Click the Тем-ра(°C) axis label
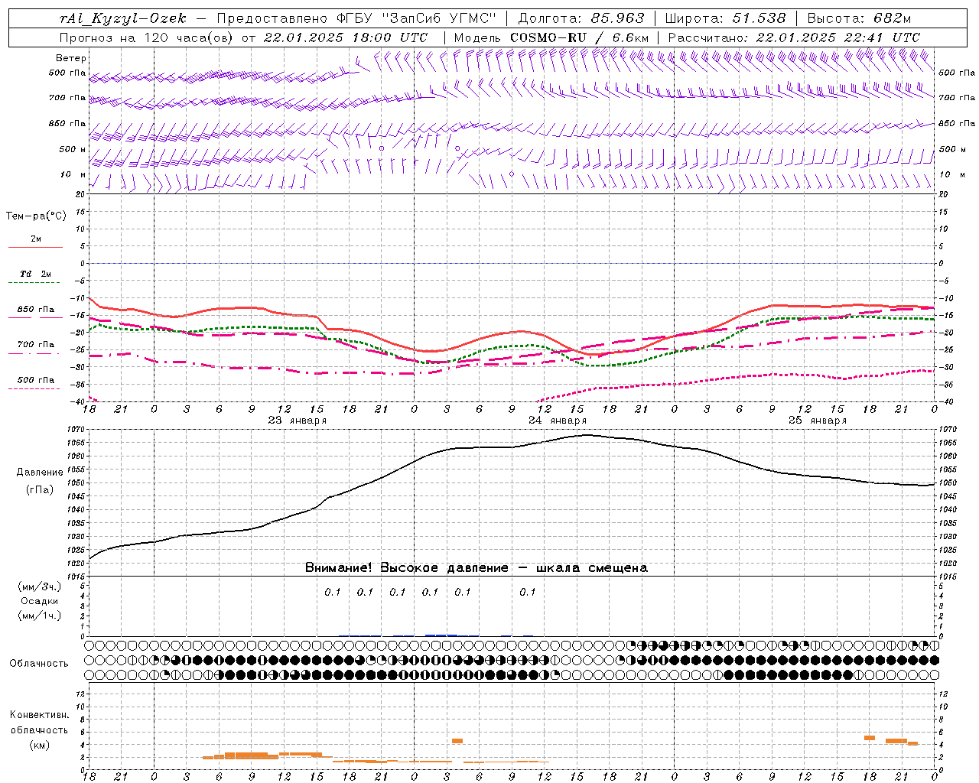Viewport: 979px width, 783px height. (36, 216)
